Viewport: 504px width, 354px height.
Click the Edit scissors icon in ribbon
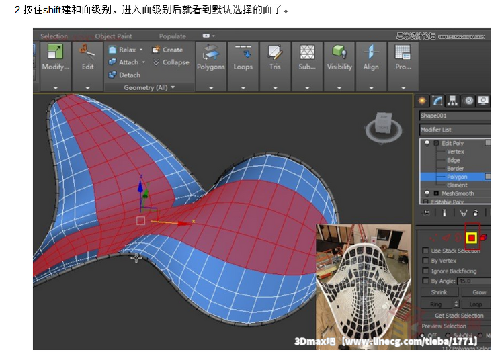87,52
